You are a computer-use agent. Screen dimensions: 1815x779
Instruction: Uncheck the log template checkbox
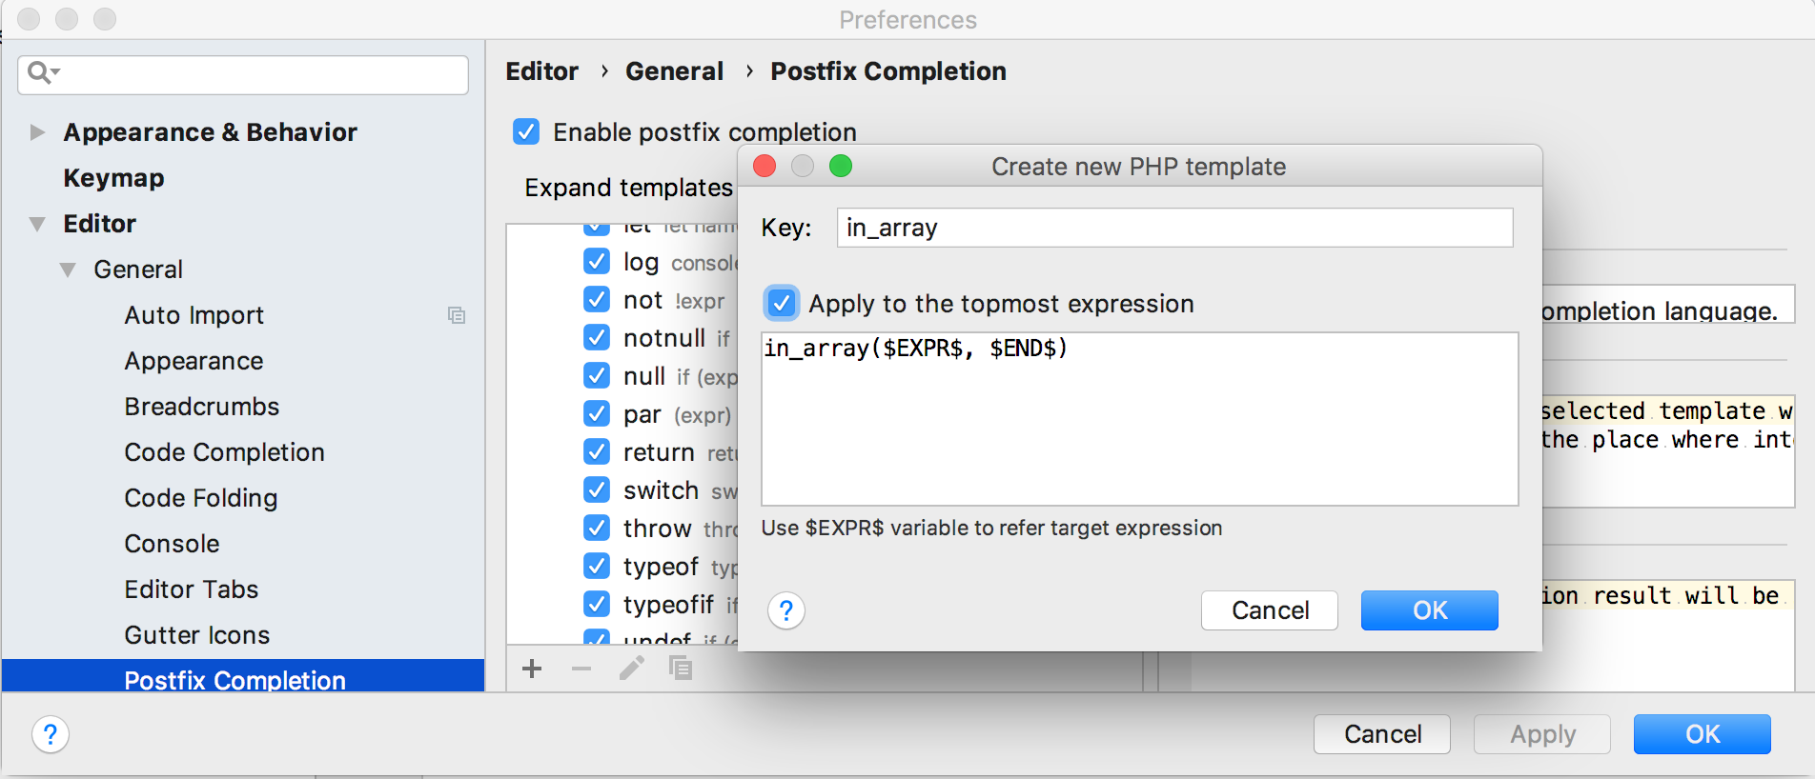[597, 261]
